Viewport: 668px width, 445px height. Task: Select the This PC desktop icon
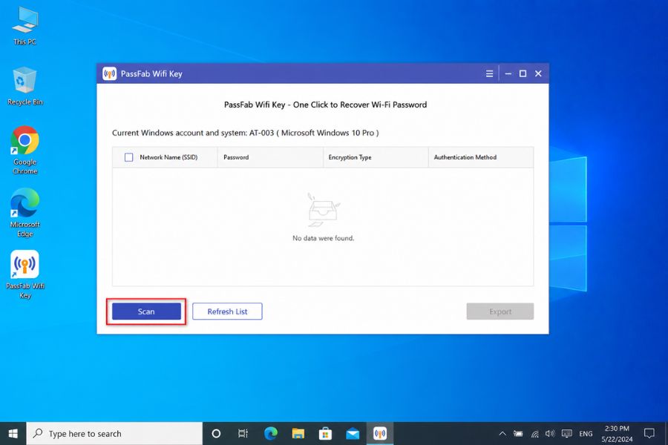tap(24, 25)
